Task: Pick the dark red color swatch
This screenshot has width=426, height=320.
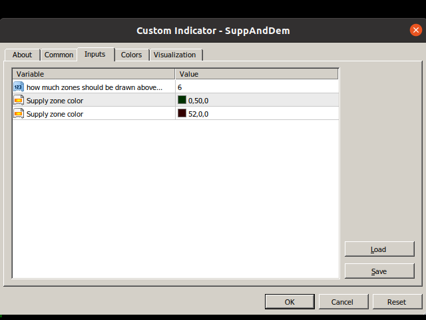Action: (x=182, y=114)
